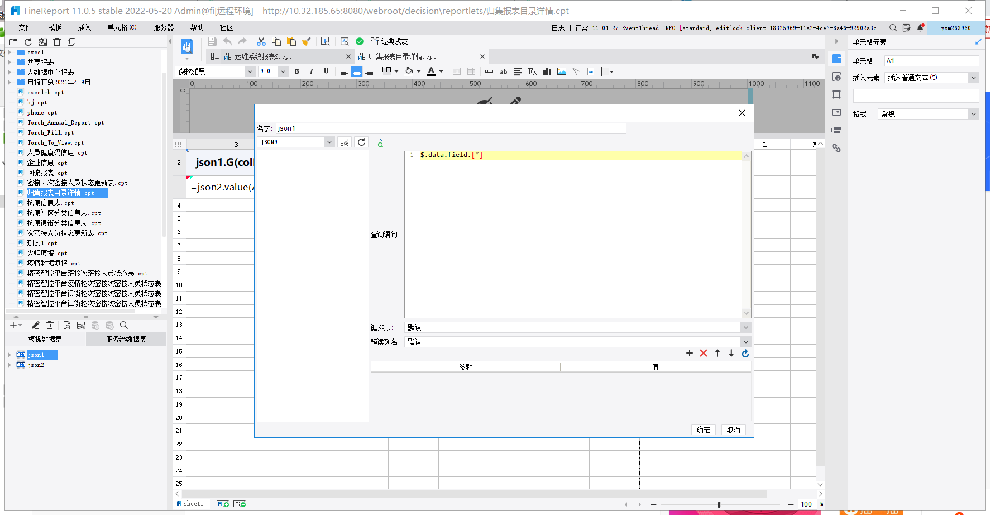Screen dimensions: 990x515
Task: Click the undo arrow icon
Action: 227,41
